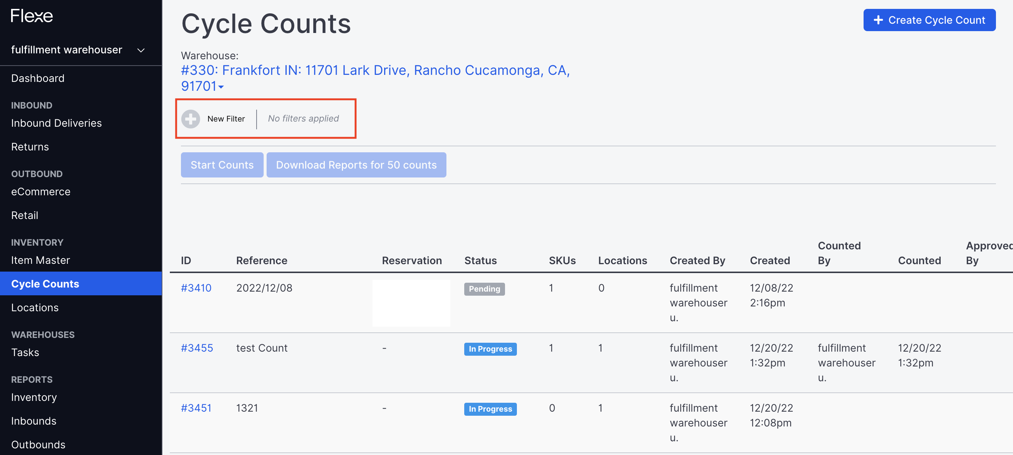1013x455 pixels.
Task: Click Download Reports for 50 counts
Action: coord(356,165)
